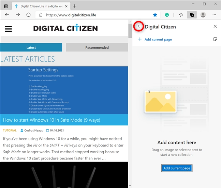Open Settings and more menu

(x=214, y=15)
